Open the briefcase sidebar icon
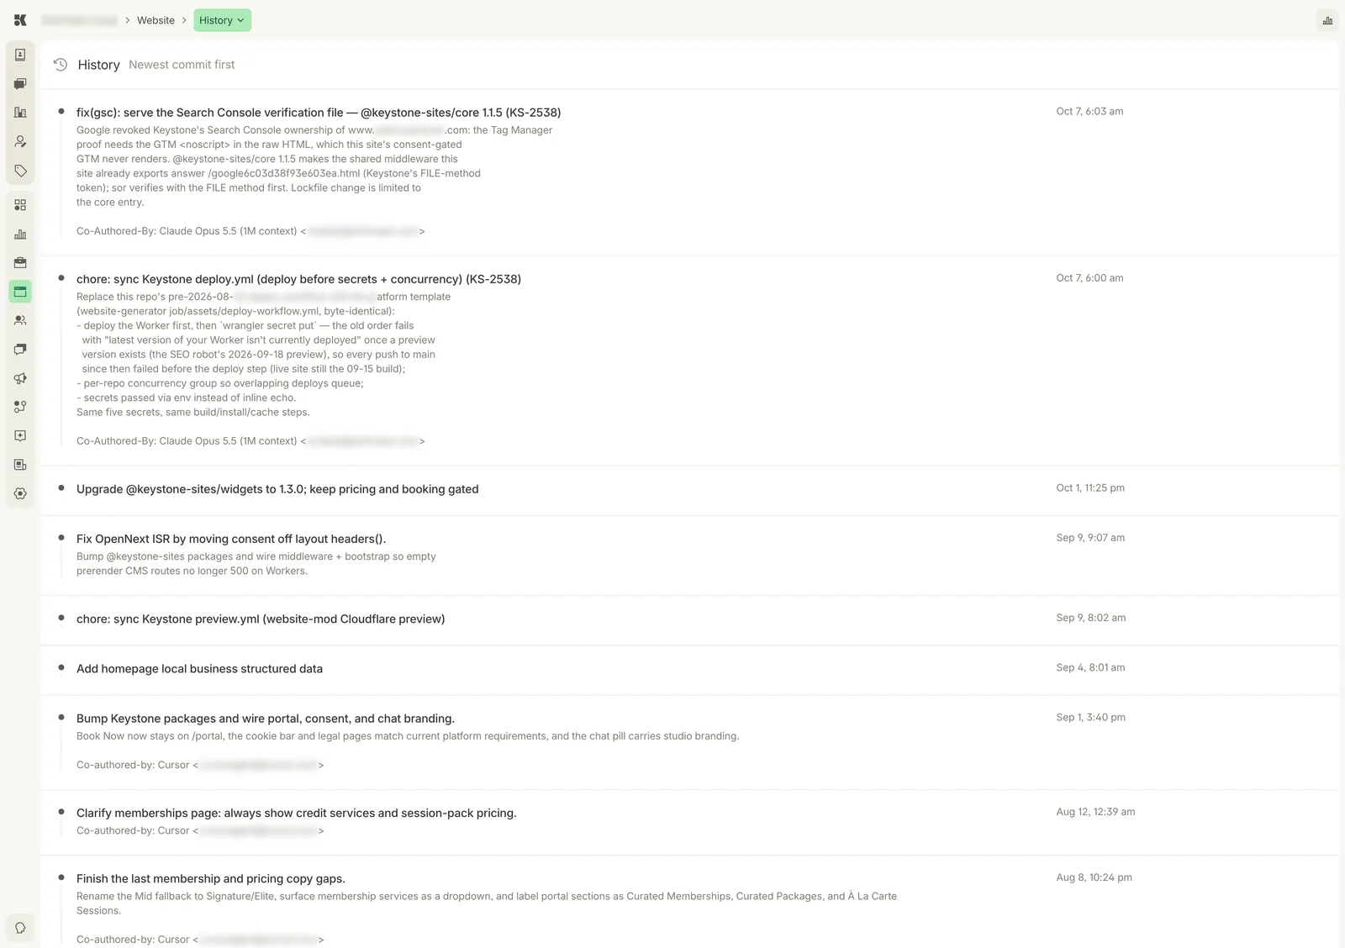 20,263
